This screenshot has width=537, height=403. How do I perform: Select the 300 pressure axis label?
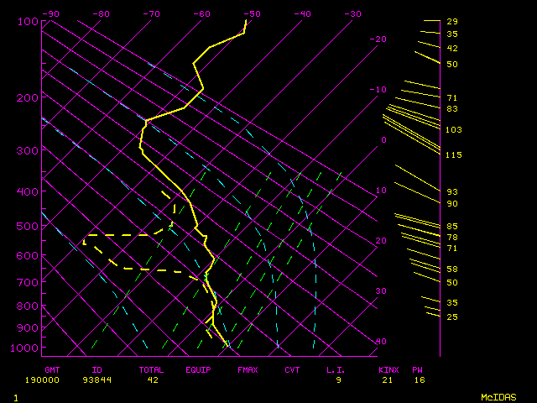pos(28,150)
